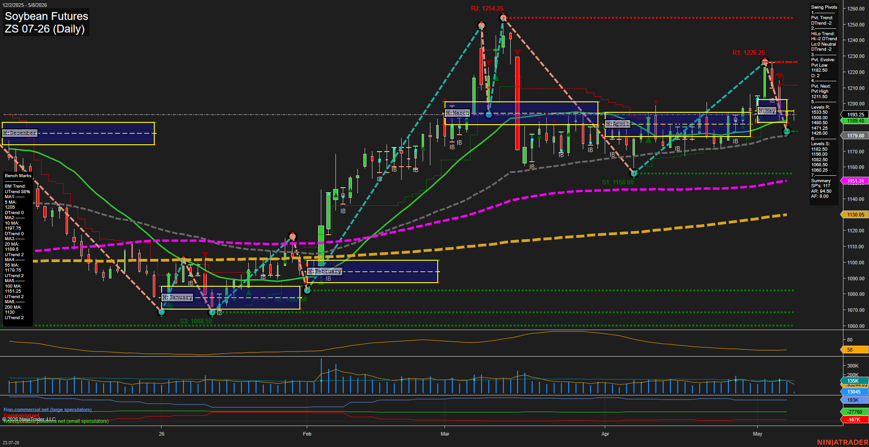The width and height of the screenshot is (869, 447).
Task: Click the Bench Marks panel header
Action: 18,176
